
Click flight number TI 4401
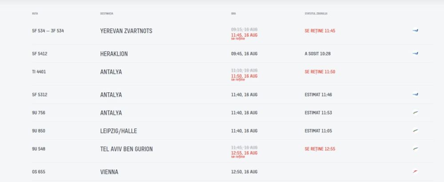coord(39,72)
